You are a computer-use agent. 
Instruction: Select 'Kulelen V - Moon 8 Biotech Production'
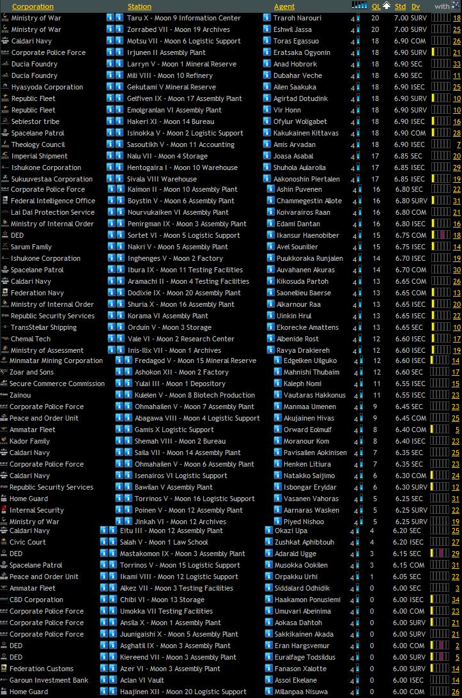coord(195,395)
